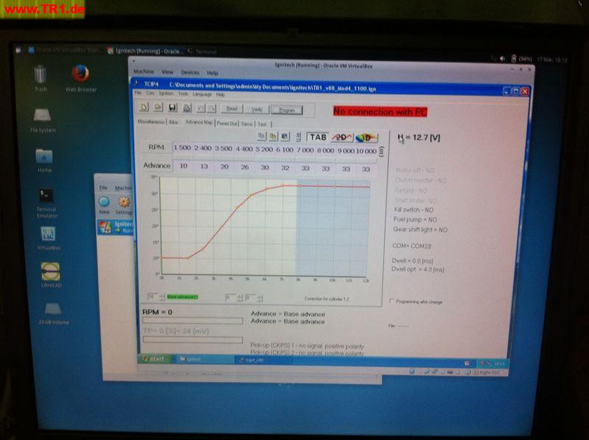Click the green Base advance indicator
Screen dimensions: 589x440
pyautogui.click(x=182, y=297)
